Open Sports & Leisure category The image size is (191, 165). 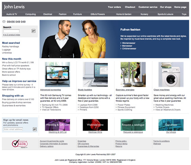[x=165, y=14]
